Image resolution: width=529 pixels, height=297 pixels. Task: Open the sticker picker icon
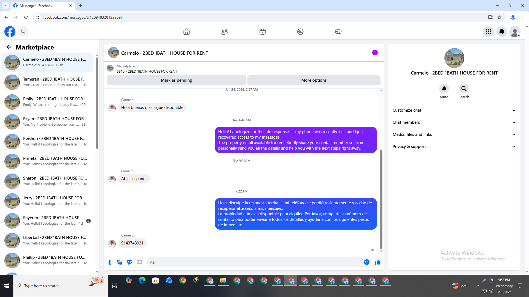pos(129,262)
